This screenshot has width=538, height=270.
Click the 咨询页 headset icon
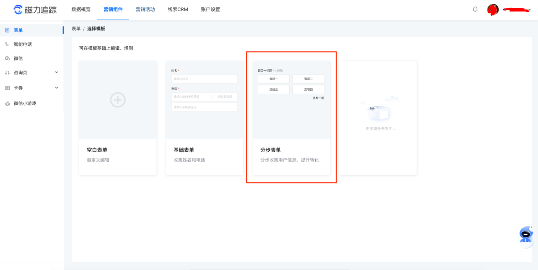pos(7,73)
